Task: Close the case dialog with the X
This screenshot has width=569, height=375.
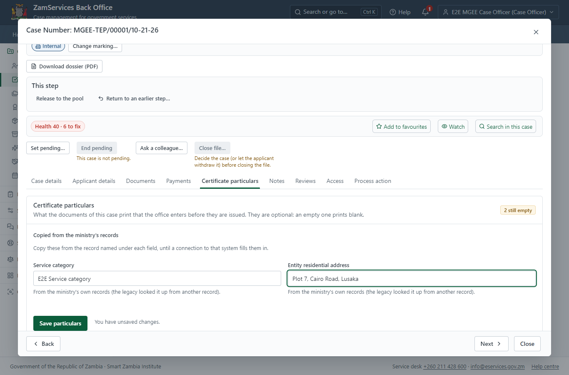Action: (x=536, y=32)
